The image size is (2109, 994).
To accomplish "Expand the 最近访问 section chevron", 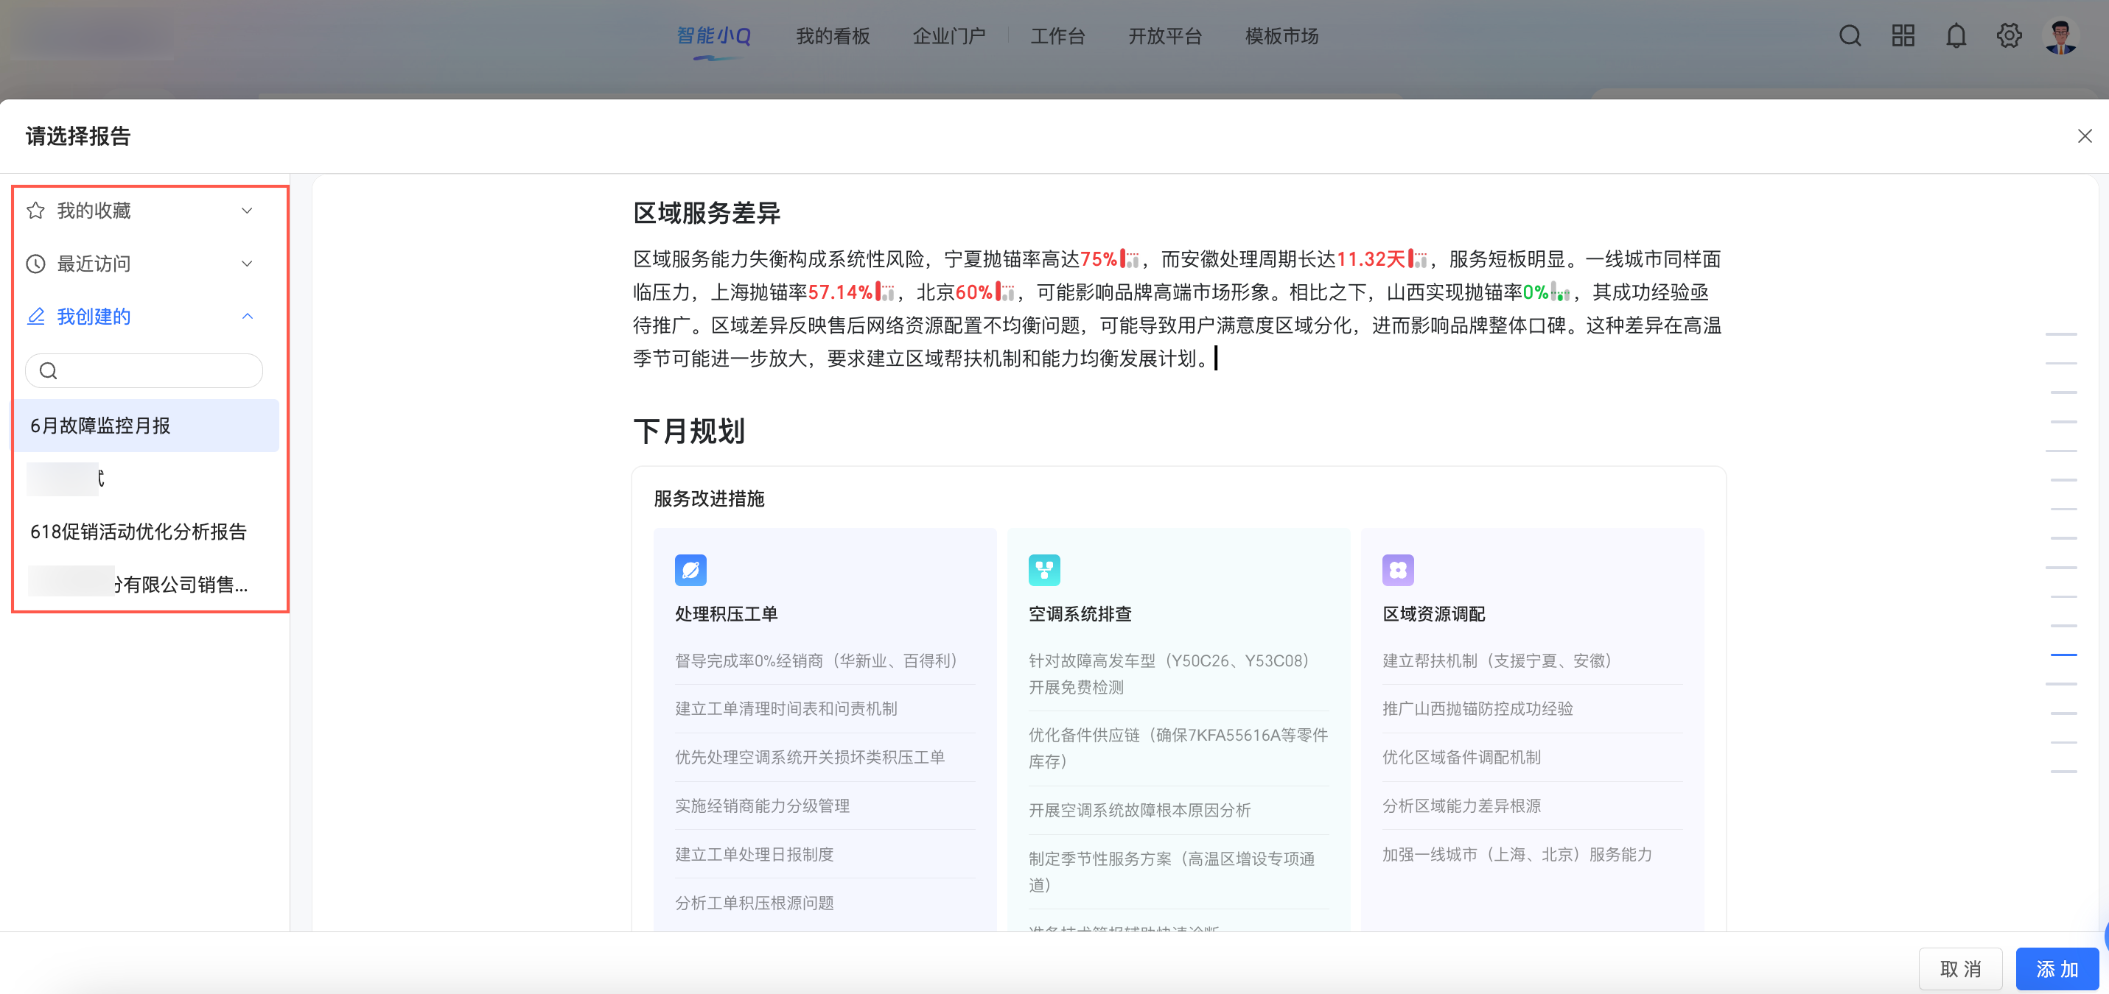I will click(x=248, y=264).
